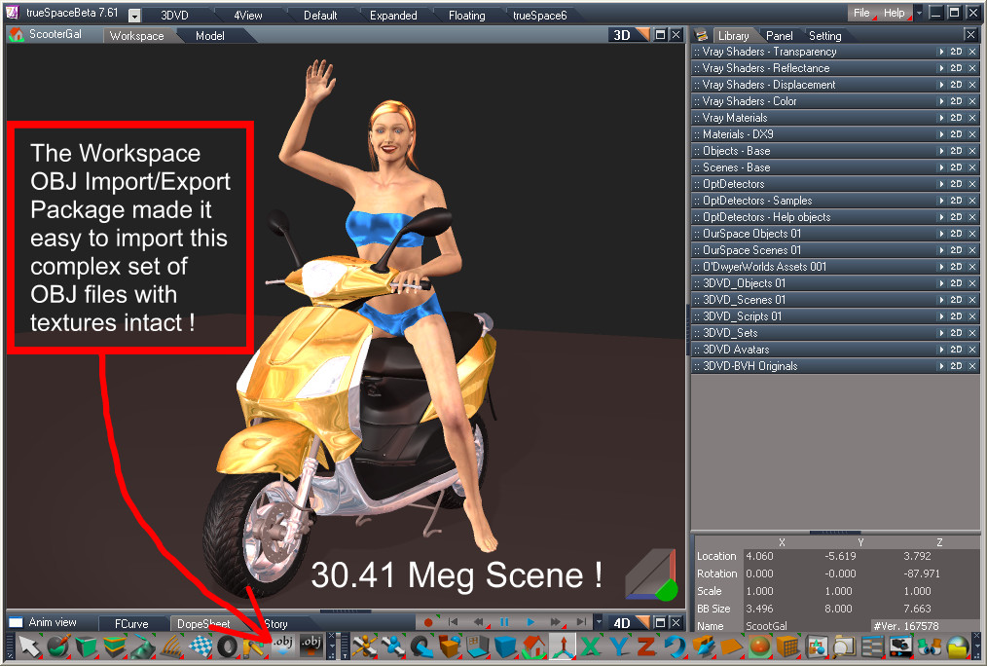The width and height of the screenshot is (987, 666).
Task: Select the checkered blue plane tool
Action: point(200,646)
